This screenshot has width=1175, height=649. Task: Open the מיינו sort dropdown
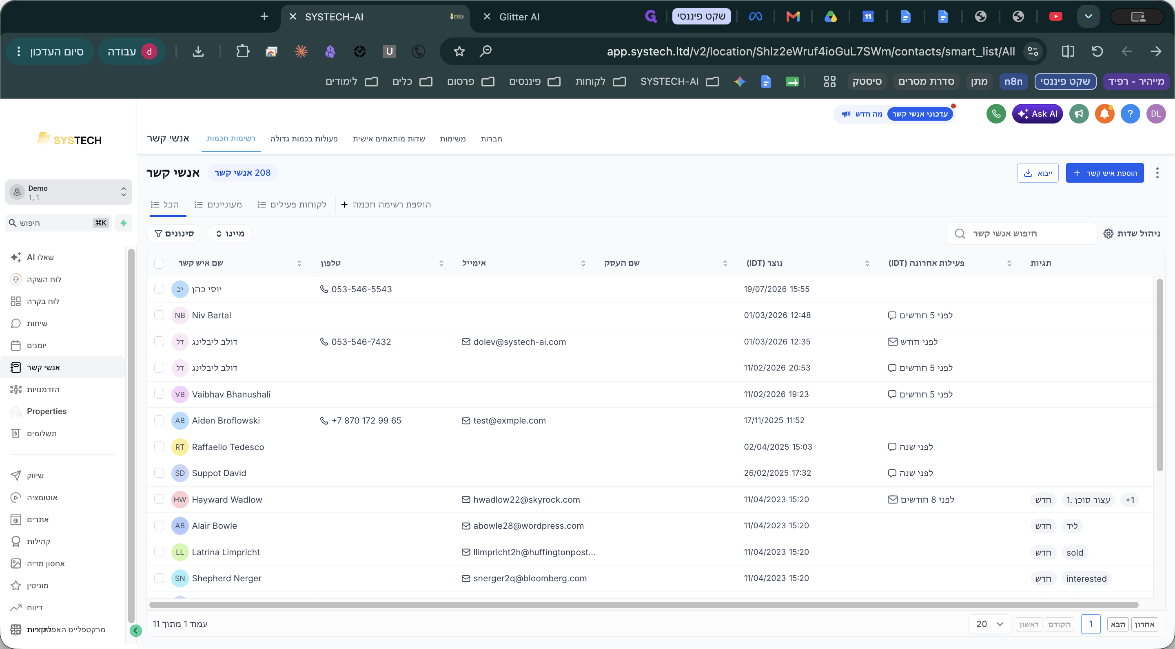[229, 233]
